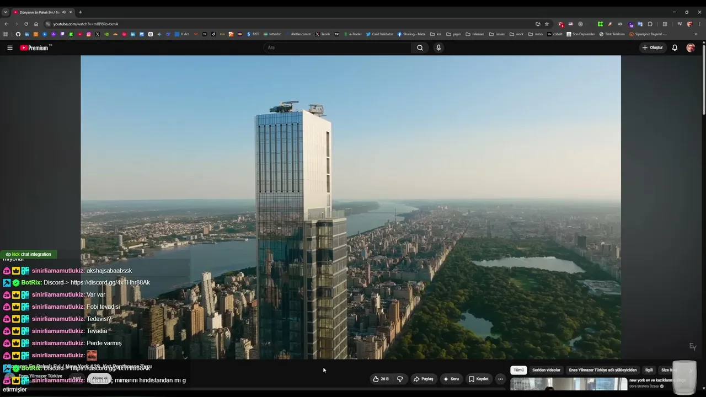Viewport: 706px width, 397px height.
Task: Like the video with 26 B likes
Action: tap(381, 379)
